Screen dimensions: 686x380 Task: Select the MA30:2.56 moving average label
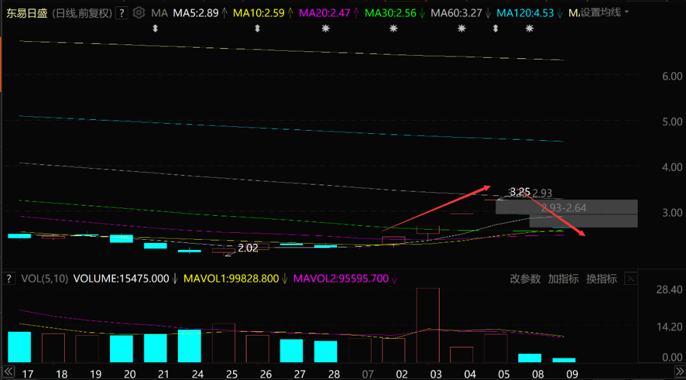point(390,13)
